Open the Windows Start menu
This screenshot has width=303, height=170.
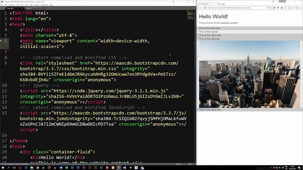[3, 168]
